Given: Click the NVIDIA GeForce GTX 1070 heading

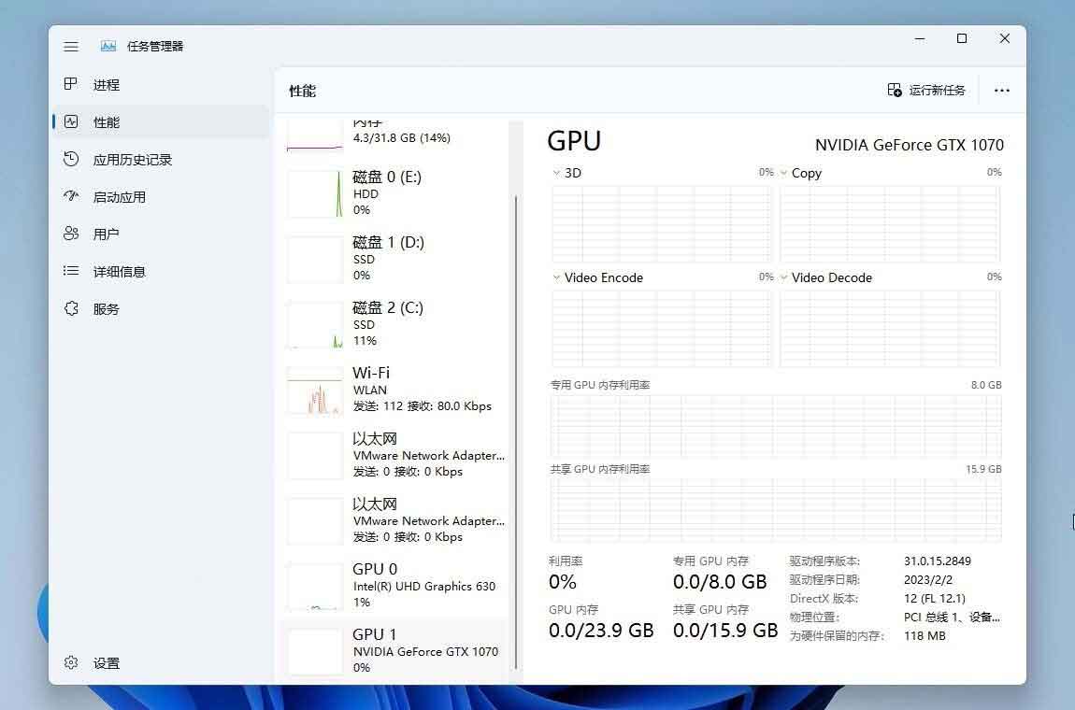Looking at the screenshot, I should click(x=910, y=145).
